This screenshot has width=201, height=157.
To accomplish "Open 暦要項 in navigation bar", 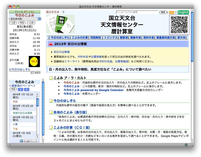I will [x=124, y=37].
